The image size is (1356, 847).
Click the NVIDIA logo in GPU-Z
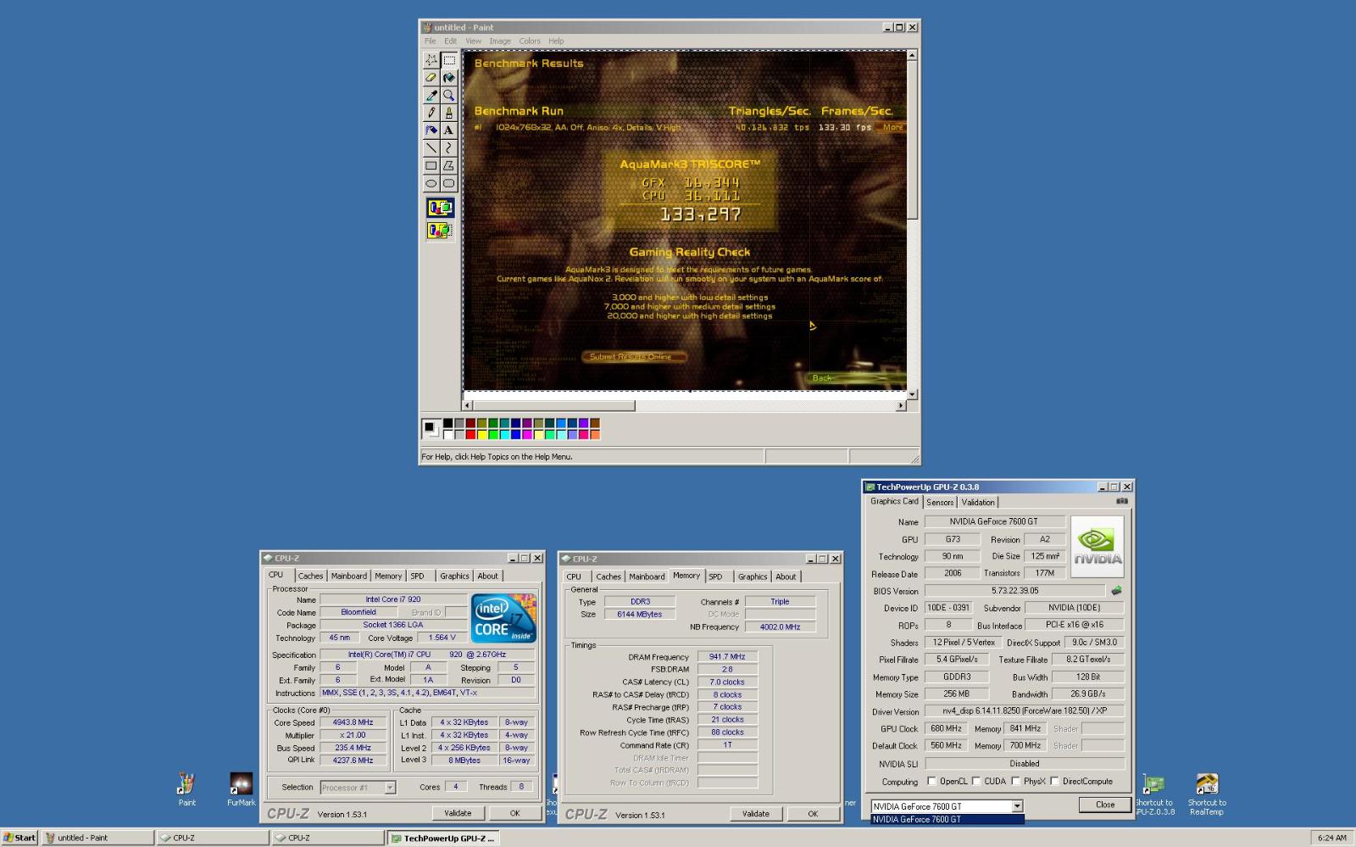pyautogui.click(x=1098, y=547)
